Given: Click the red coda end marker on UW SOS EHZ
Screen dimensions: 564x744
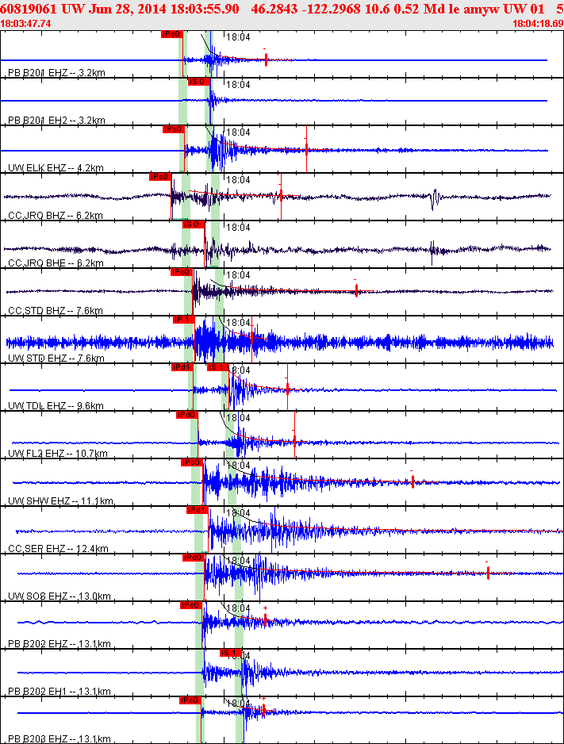Looking at the screenshot, I should [488, 573].
